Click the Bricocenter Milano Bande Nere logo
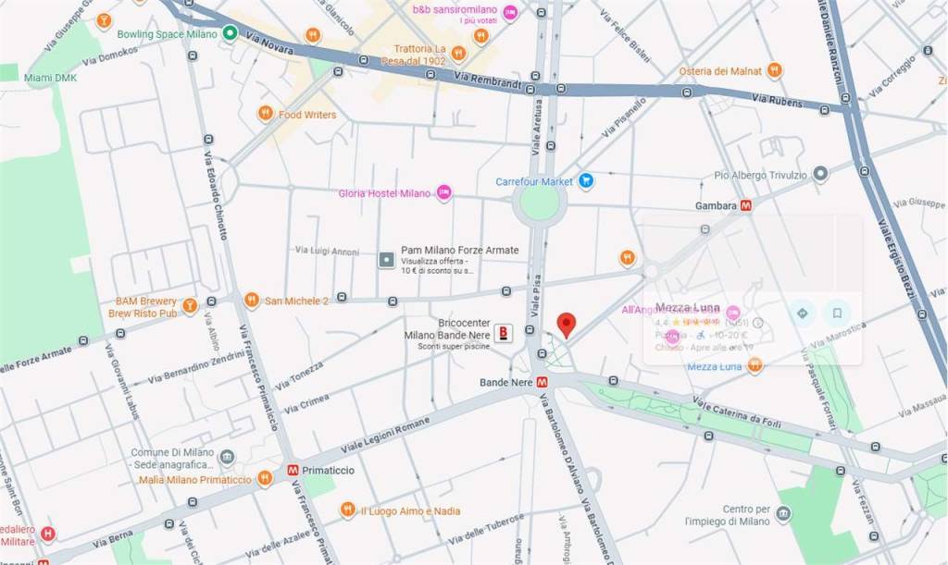This screenshot has height=565, width=948. click(x=503, y=333)
